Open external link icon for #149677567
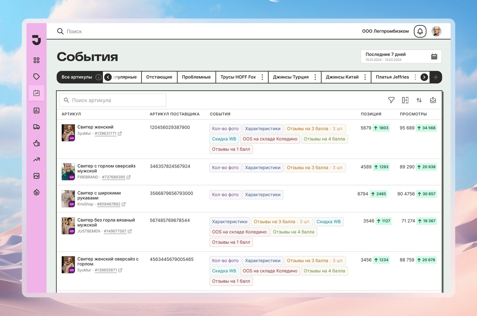The width and height of the screenshot is (477, 316). coord(129,231)
